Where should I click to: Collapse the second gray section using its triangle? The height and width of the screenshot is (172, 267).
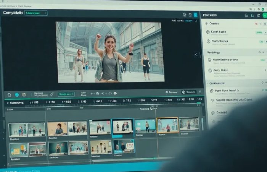[x=207, y=83]
